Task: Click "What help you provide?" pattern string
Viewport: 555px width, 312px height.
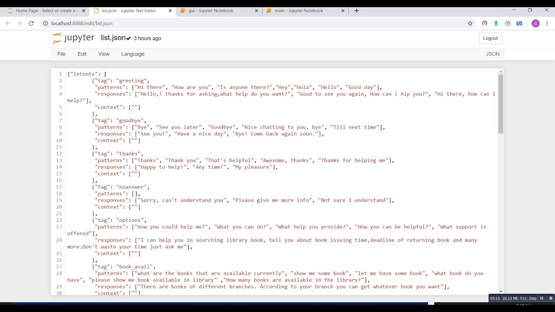Action: click(312, 227)
